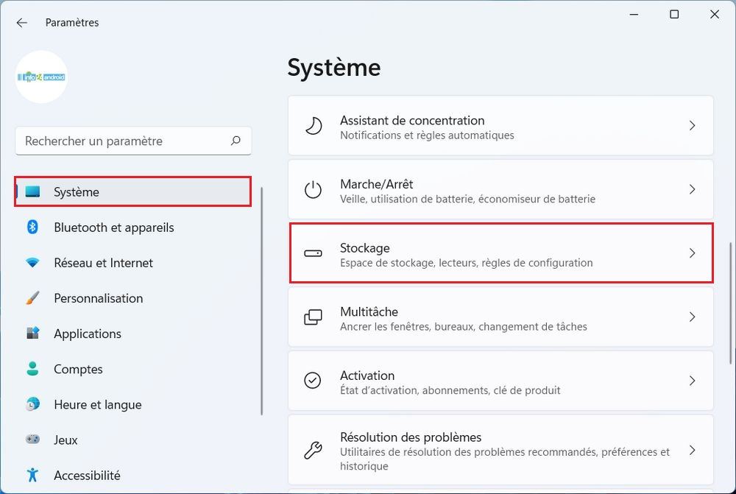
Task: Click the Personnalisation paintbrush icon
Action: click(x=32, y=298)
